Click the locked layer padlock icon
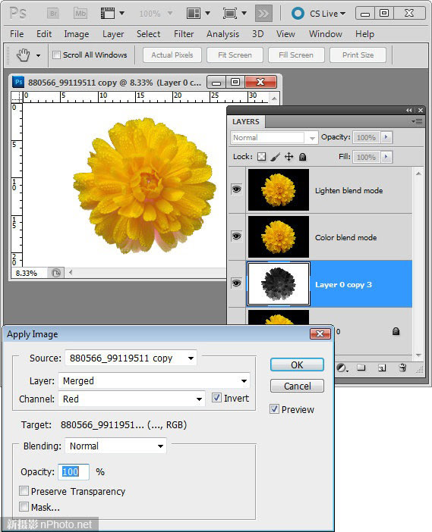This screenshot has height=532, width=432. click(396, 331)
